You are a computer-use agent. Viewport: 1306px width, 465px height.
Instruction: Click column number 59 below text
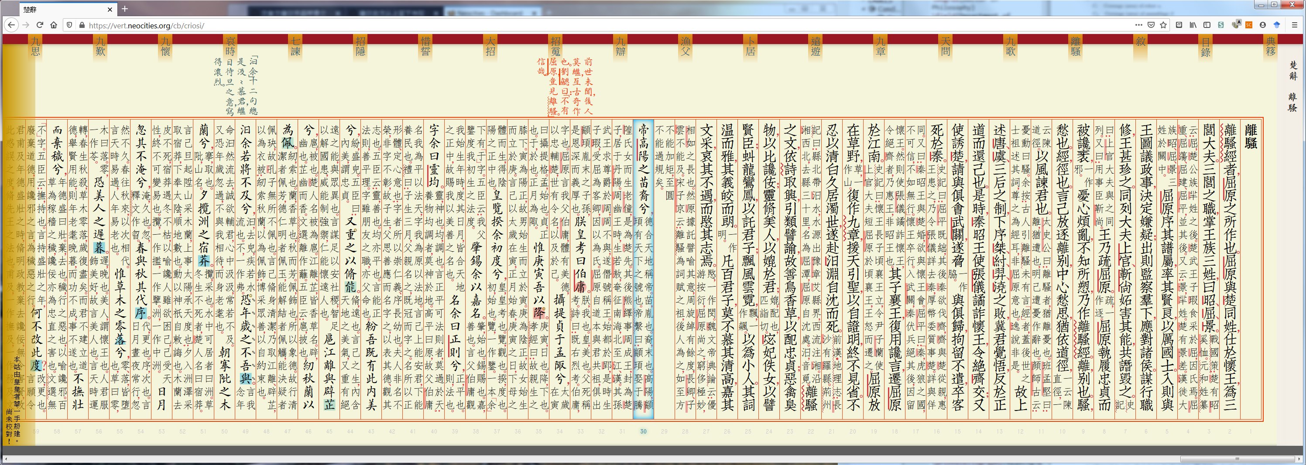click(36, 431)
